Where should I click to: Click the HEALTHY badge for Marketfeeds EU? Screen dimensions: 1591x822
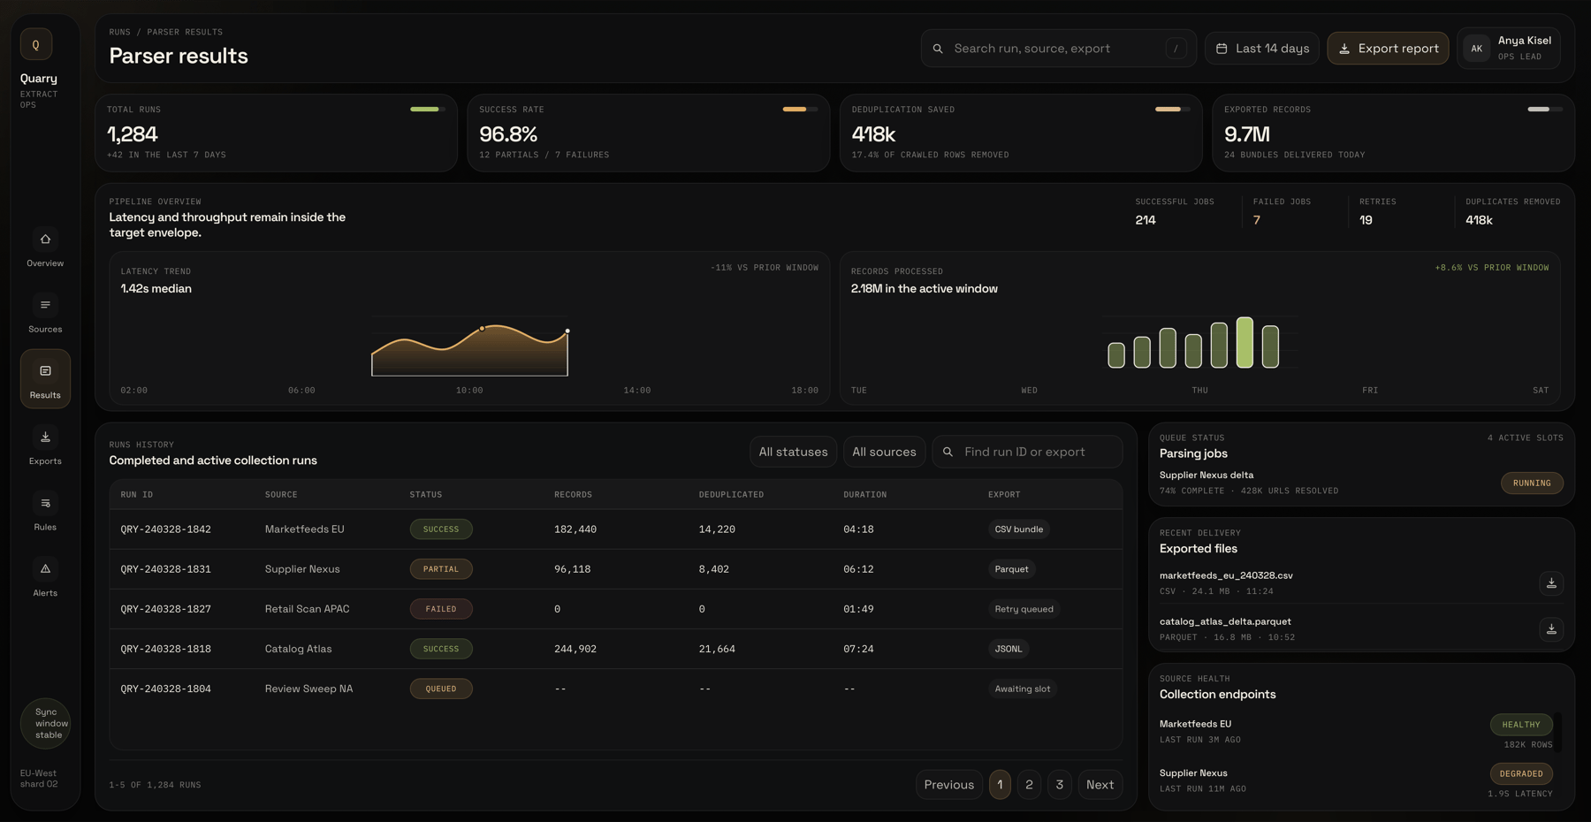(1521, 725)
